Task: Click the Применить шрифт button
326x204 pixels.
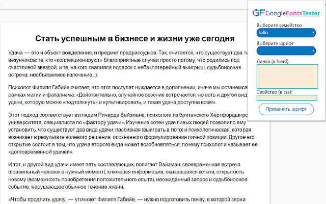Action: 286,109
